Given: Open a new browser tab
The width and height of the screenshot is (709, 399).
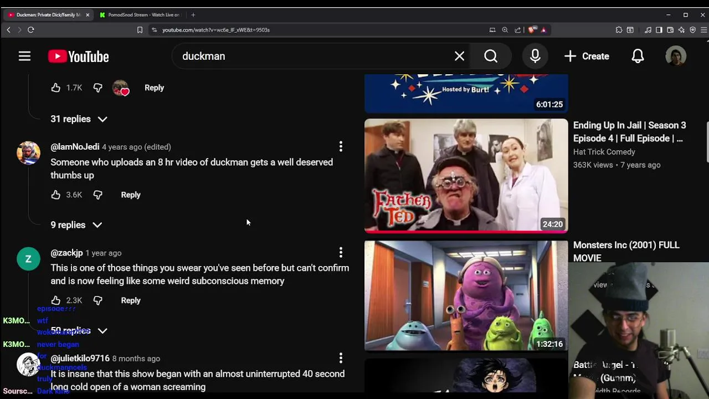Looking at the screenshot, I should coord(193,15).
